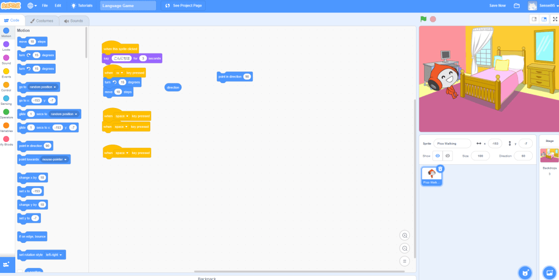Open the Add Extension button
The width and height of the screenshot is (559, 280).
point(7,264)
